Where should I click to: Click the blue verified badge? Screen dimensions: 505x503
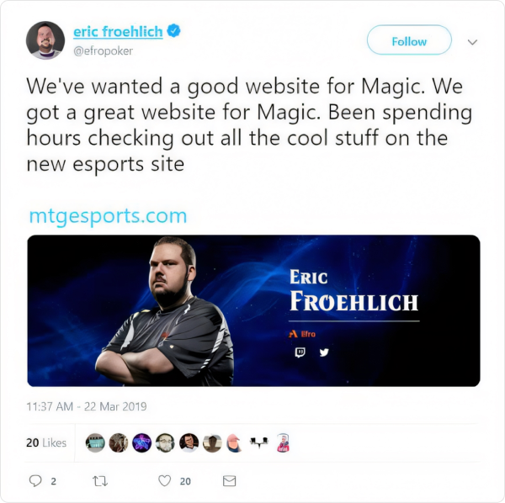click(x=173, y=31)
